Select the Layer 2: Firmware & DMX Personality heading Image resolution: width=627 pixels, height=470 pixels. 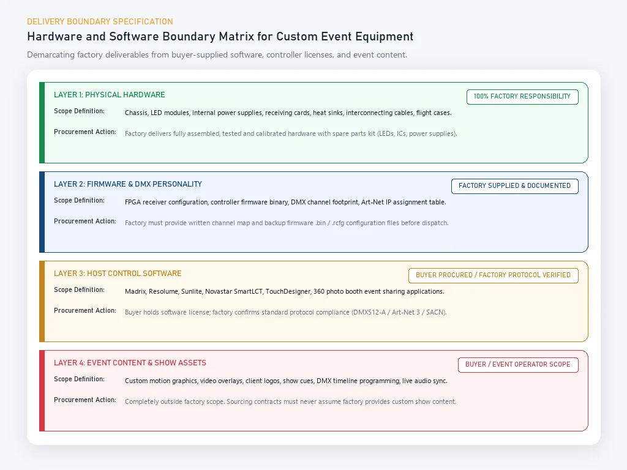tap(127, 184)
